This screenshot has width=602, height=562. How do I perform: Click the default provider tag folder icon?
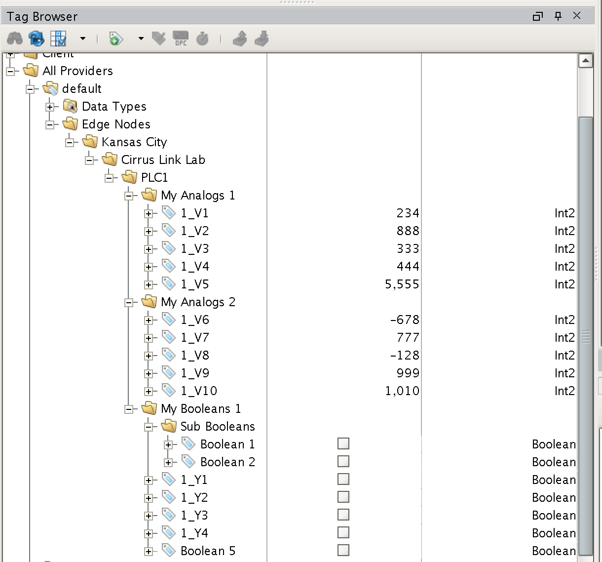pos(50,88)
